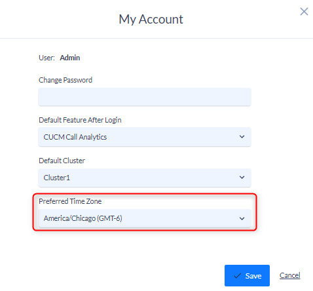This screenshot has height=291, width=313.
Task: Select the Change Password label
Action: tap(65, 80)
